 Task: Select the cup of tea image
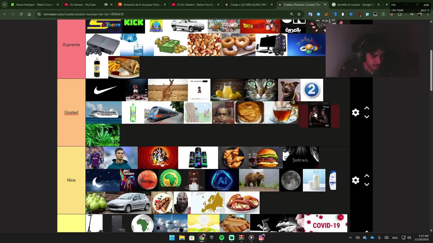[281, 112]
